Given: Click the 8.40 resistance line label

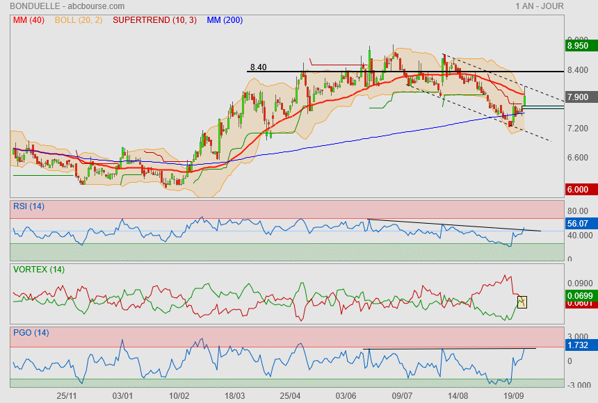Looking at the screenshot, I should pyautogui.click(x=258, y=67).
